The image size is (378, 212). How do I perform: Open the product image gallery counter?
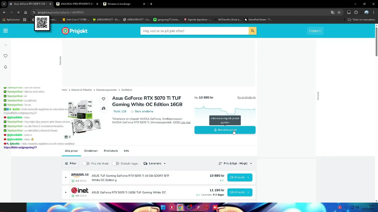[x=68, y=137]
